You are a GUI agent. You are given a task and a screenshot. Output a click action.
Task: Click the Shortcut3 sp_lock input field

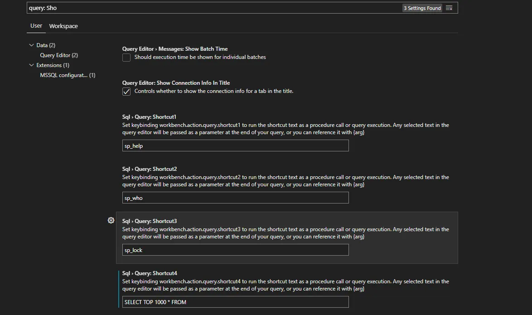(x=236, y=250)
